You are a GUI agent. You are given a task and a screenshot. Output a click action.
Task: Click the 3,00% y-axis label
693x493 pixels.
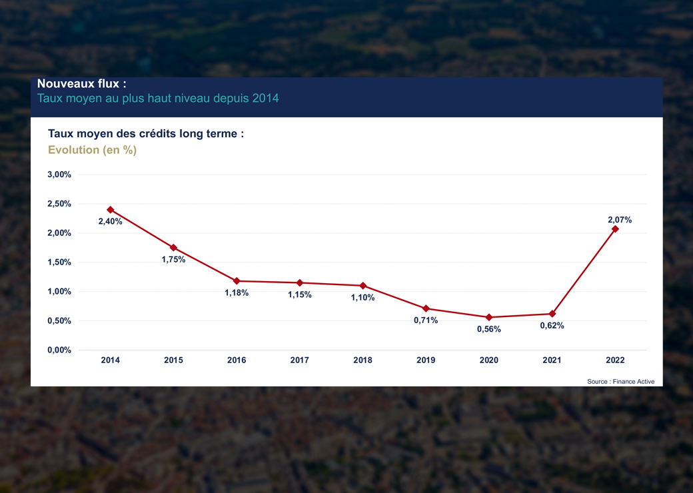[x=59, y=175]
